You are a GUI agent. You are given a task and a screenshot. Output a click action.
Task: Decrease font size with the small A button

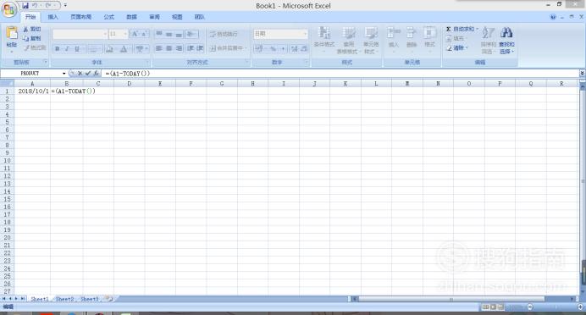click(144, 34)
